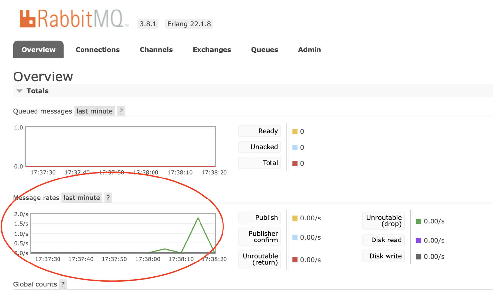Click the red Unroutable (return) swatch

[x=295, y=260]
